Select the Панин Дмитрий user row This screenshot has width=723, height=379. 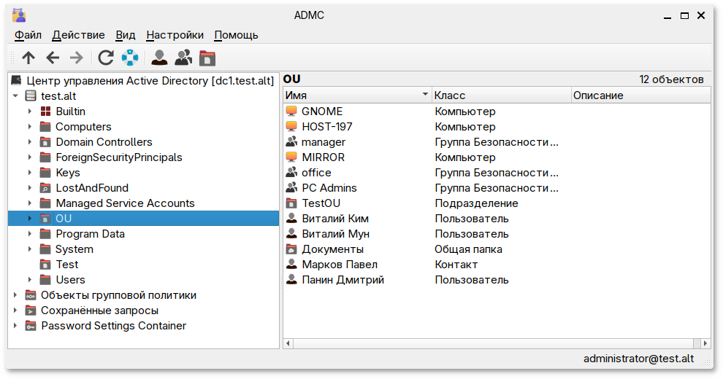[x=497, y=280]
